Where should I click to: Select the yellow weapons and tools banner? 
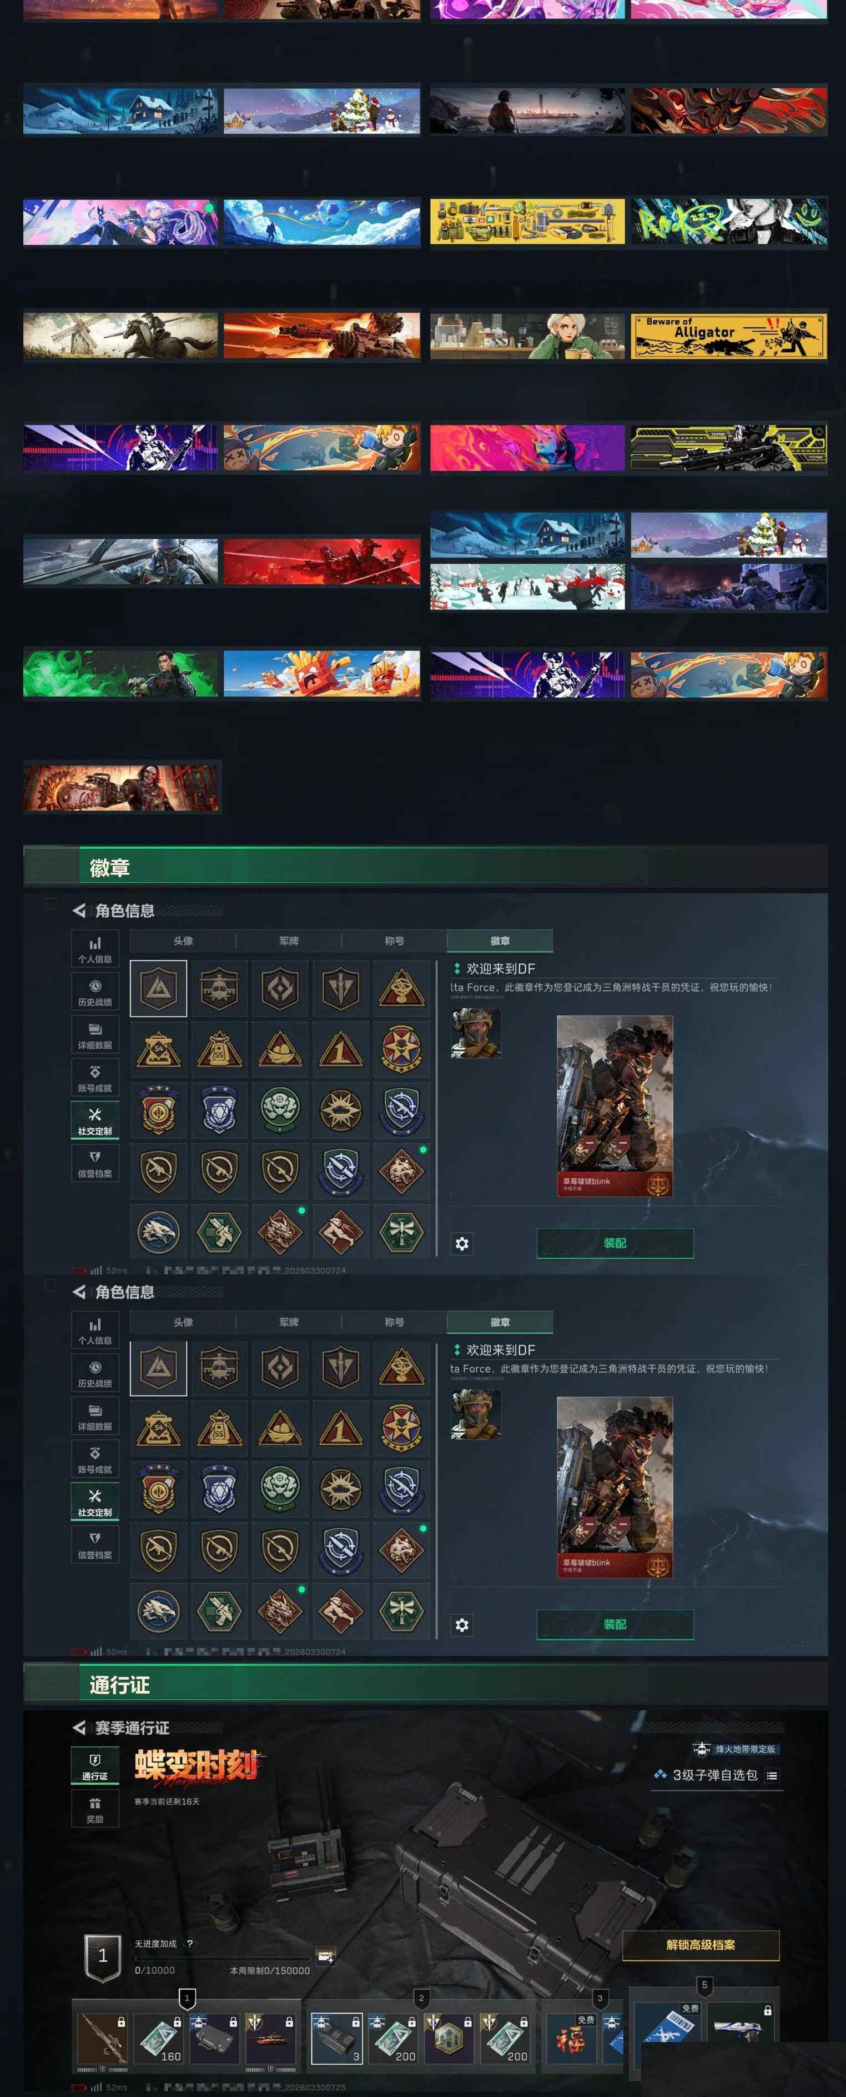pos(528,221)
